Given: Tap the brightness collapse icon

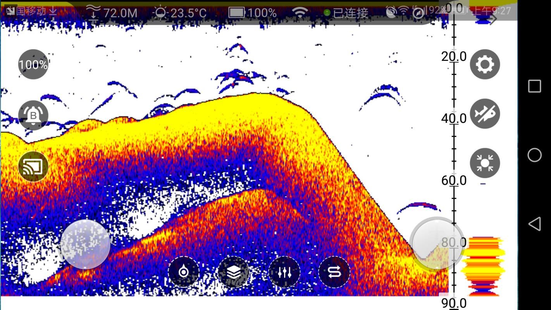Looking at the screenshot, I should pyautogui.click(x=485, y=163).
